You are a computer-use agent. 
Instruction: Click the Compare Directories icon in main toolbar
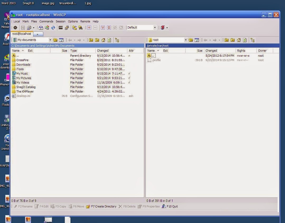pyautogui.click(x=41, y=28)
